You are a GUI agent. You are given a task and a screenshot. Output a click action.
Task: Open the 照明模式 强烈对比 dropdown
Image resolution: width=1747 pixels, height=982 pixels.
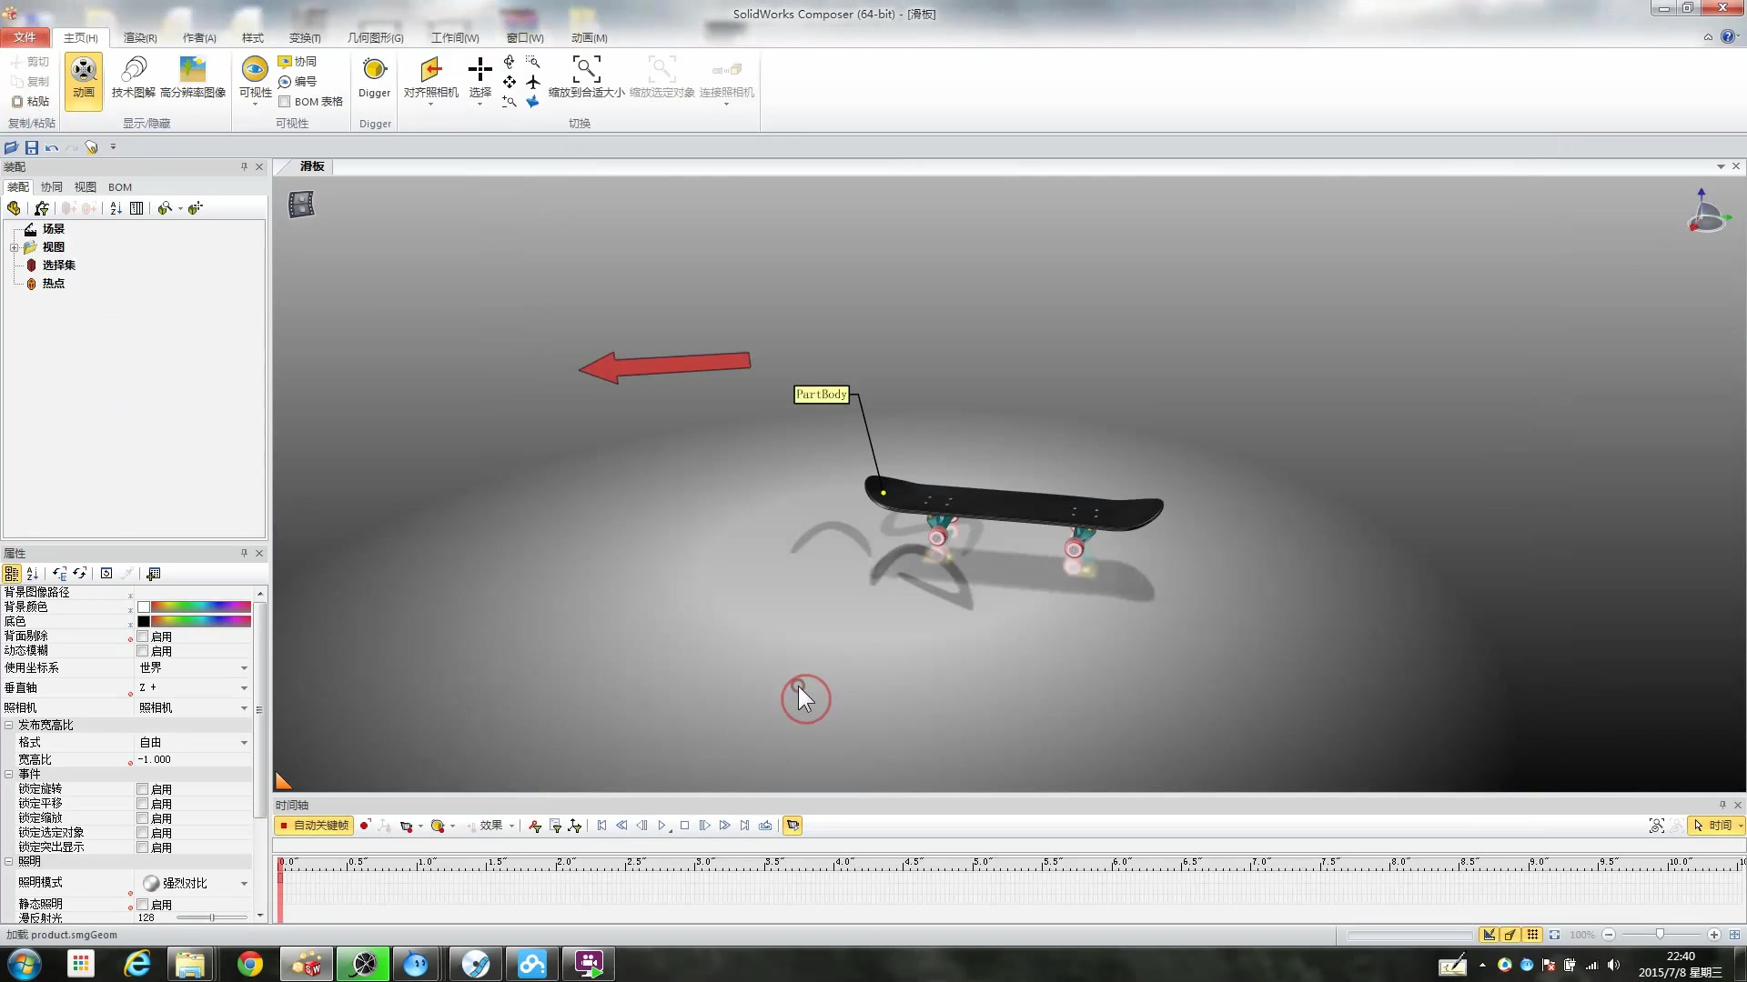[x=244, y=884]
